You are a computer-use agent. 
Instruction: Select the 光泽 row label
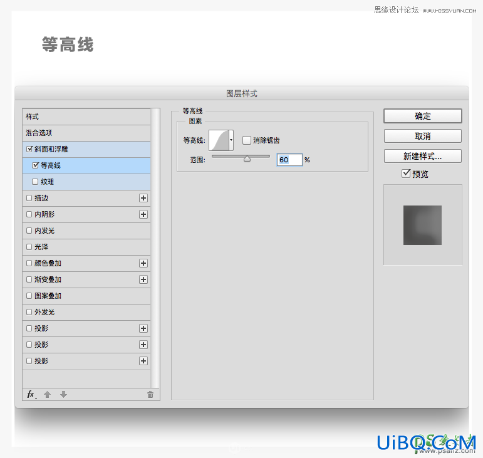41,247
